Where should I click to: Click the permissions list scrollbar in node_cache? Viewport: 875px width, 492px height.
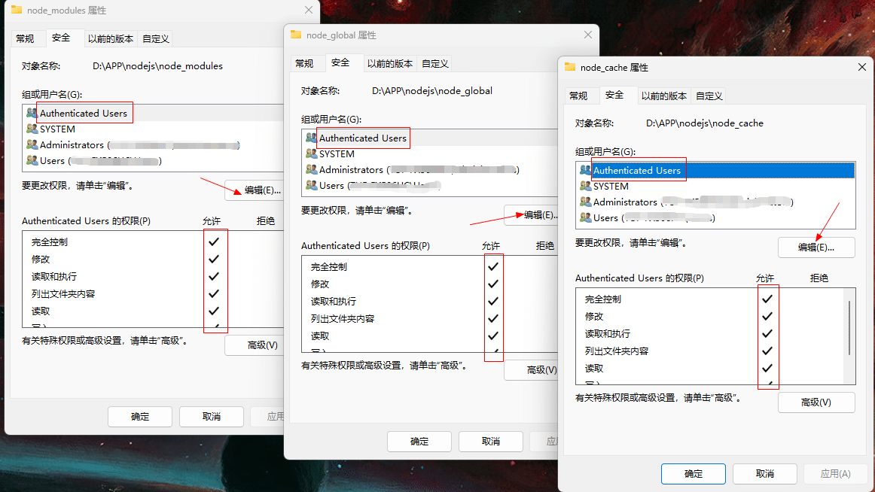point(850,327)
